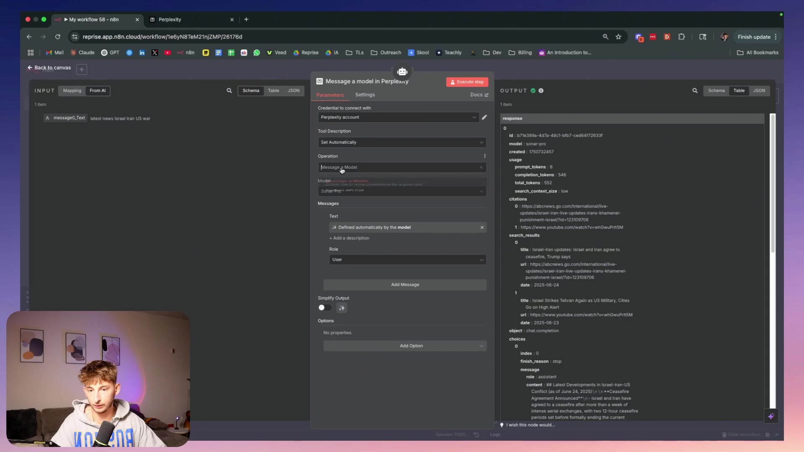The width and height of the screenshot is (804, 452).
Task: Click the apps grid icon in bookmarks bar
Action: point(31,53)
